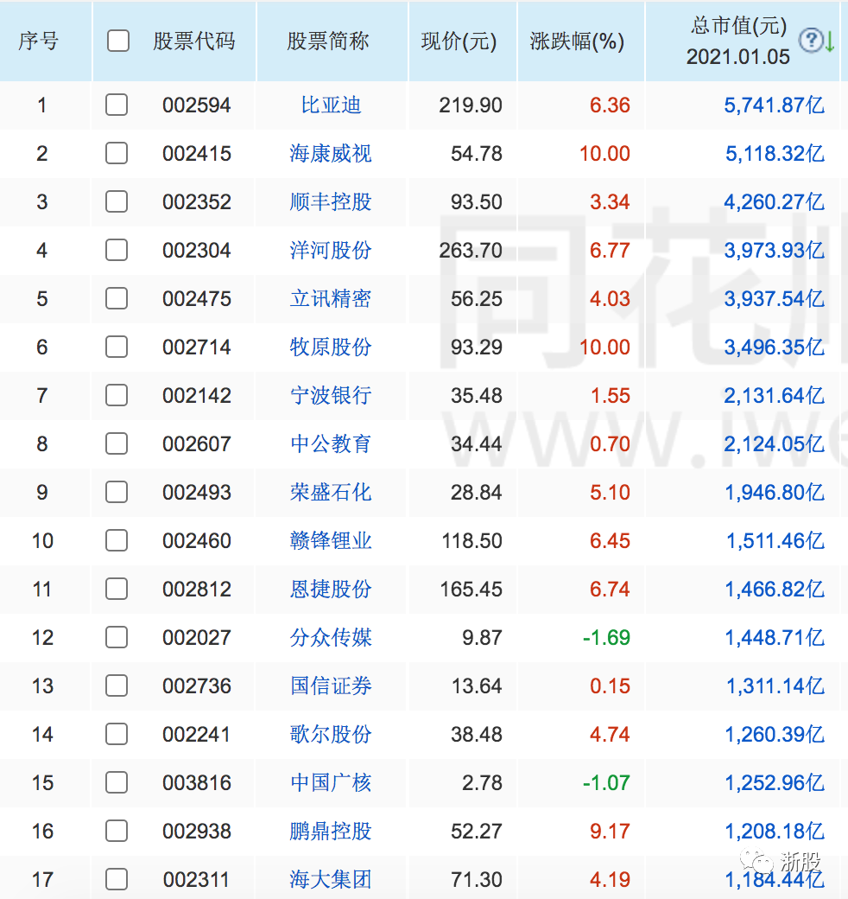Image resolution: width=848 pixels, height=899 pixels.
Task: Open the 海康威视 stock link
Action: [331, 153]
